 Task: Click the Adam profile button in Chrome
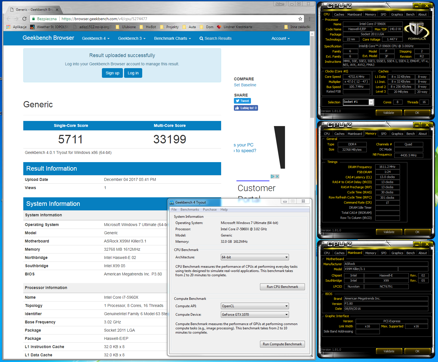point(280,4)
